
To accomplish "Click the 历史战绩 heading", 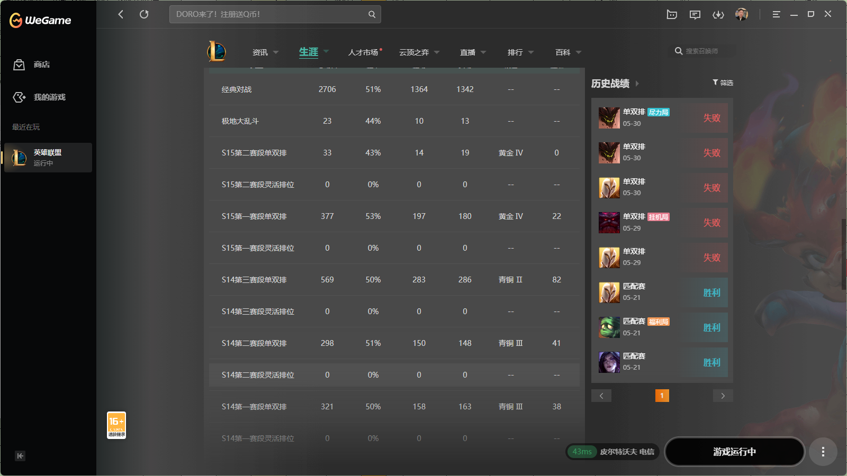I will [610, 84].
